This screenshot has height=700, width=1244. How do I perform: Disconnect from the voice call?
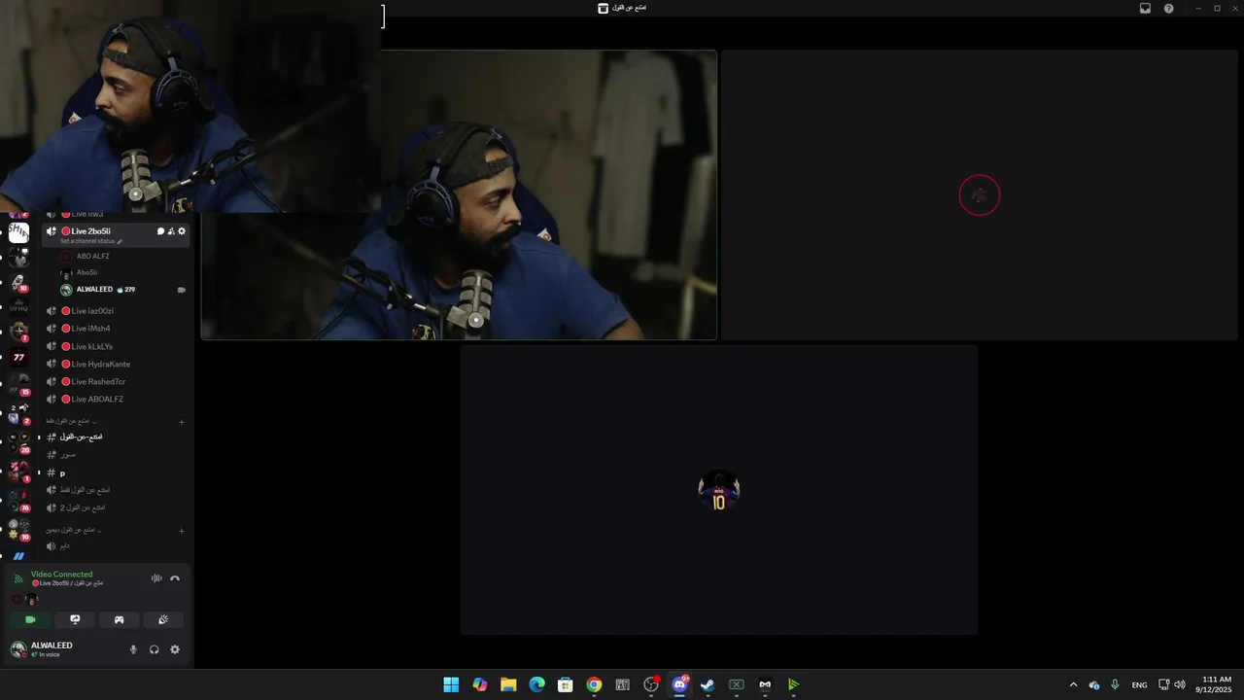(175, 578)
